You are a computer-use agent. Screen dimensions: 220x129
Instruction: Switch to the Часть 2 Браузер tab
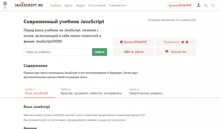point(91,92)
